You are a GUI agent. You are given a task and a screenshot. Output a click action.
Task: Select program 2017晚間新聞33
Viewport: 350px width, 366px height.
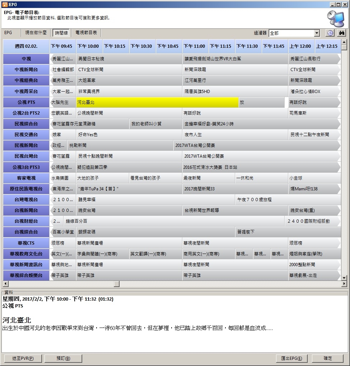[235, 189]
